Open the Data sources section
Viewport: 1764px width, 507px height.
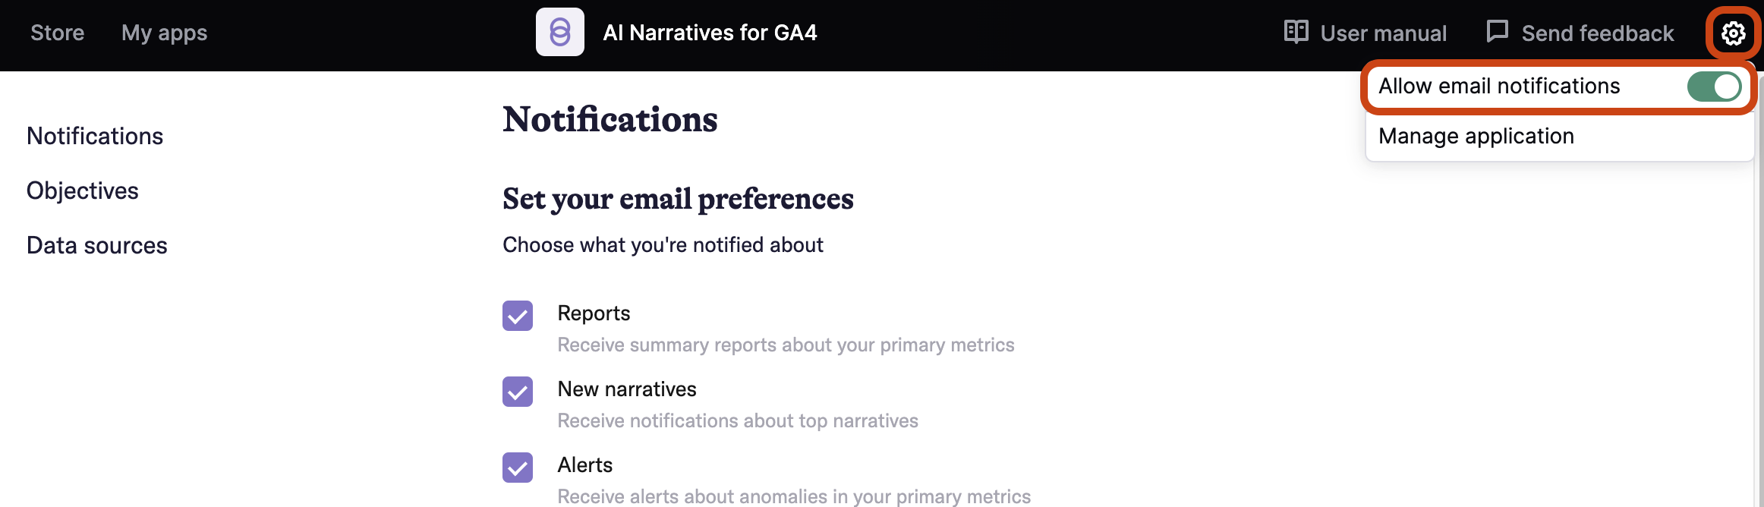pos(97,245)
